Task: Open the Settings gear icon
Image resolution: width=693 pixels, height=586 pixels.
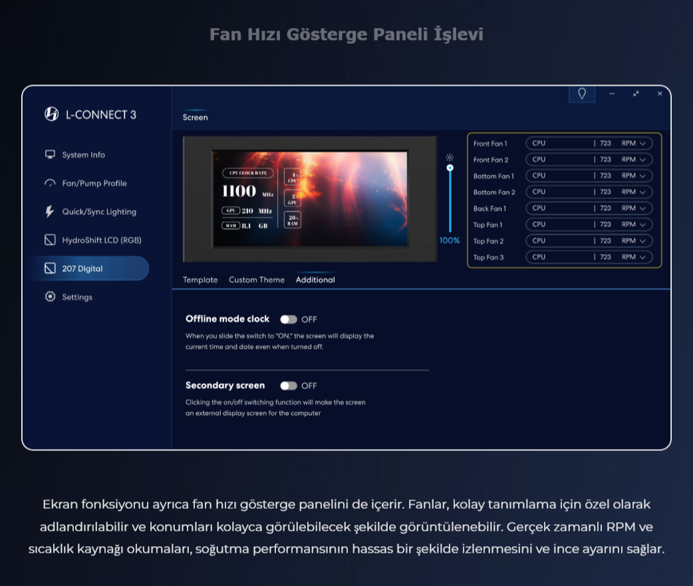Action: 50,297
